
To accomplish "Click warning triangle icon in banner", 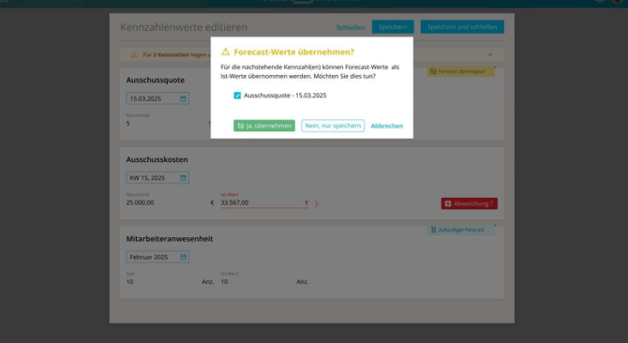I will [134, 54].
